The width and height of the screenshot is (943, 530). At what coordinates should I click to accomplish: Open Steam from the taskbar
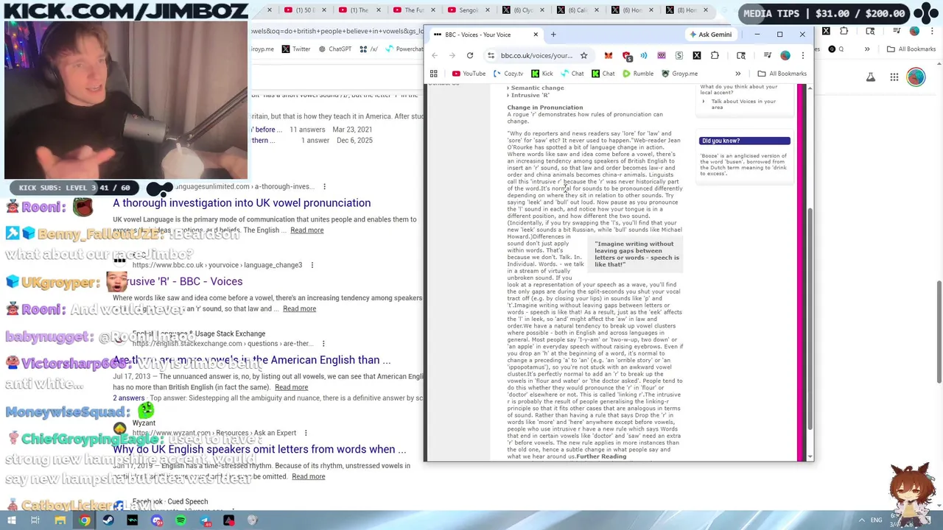point(108,520)
